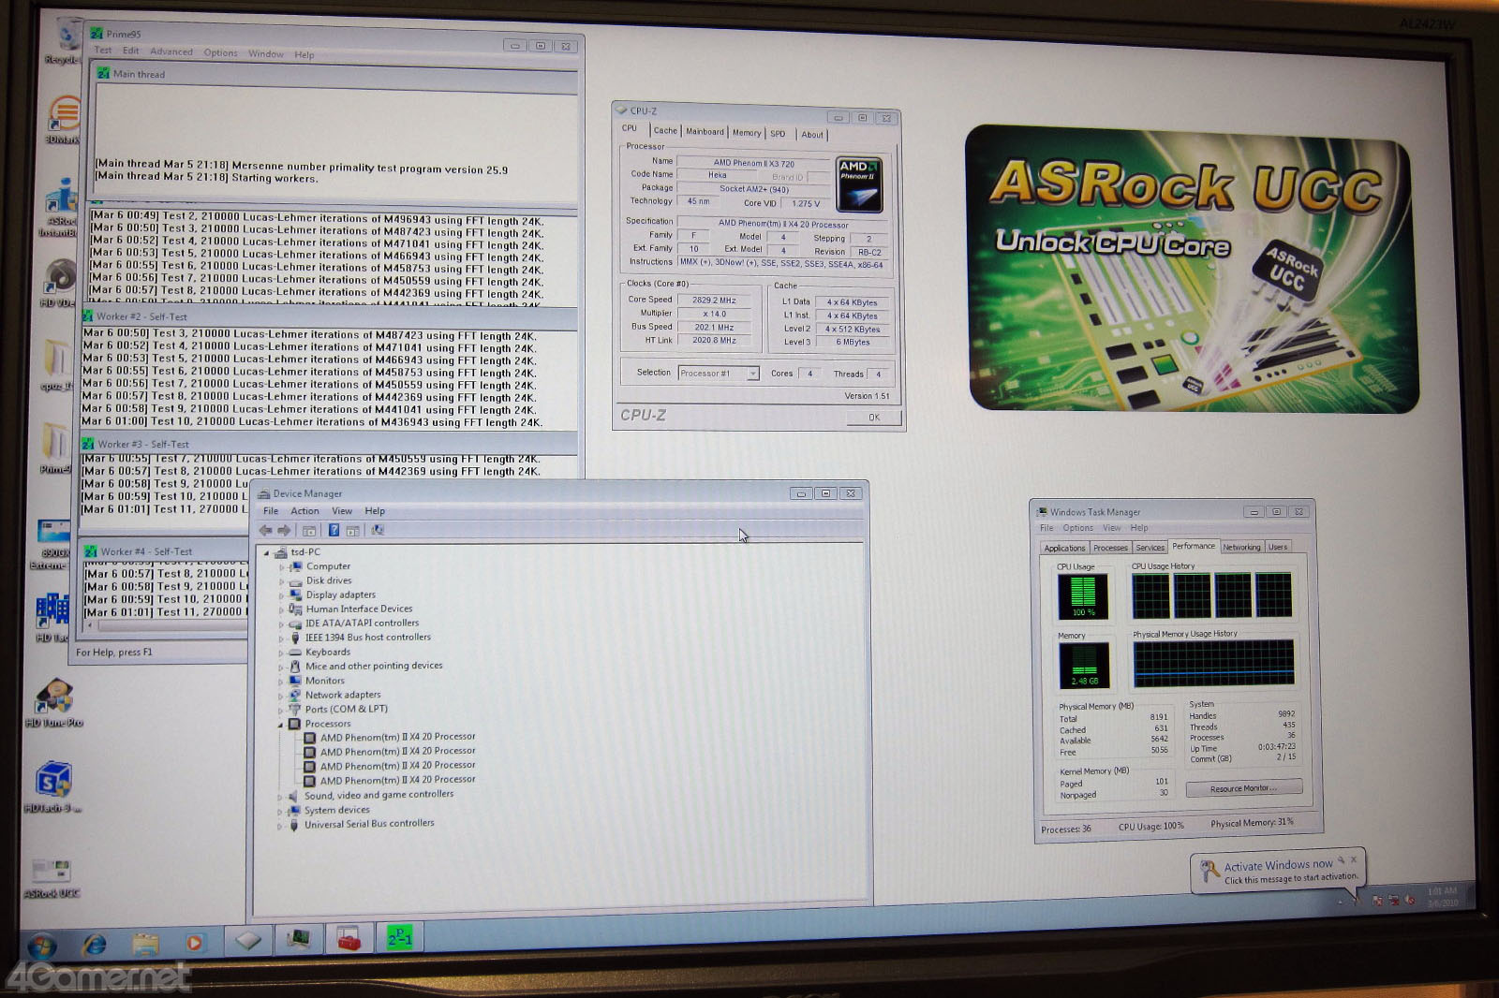Launch Windows Media Player from the taskbar
Screen dimensions: 1499x998
[x=194, y=943]
